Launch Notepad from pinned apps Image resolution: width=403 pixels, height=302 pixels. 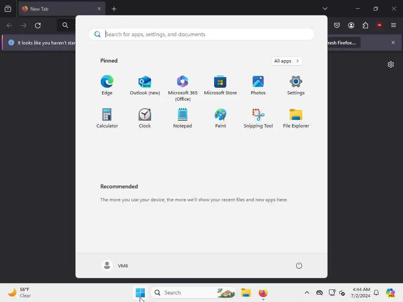point(183,118)
